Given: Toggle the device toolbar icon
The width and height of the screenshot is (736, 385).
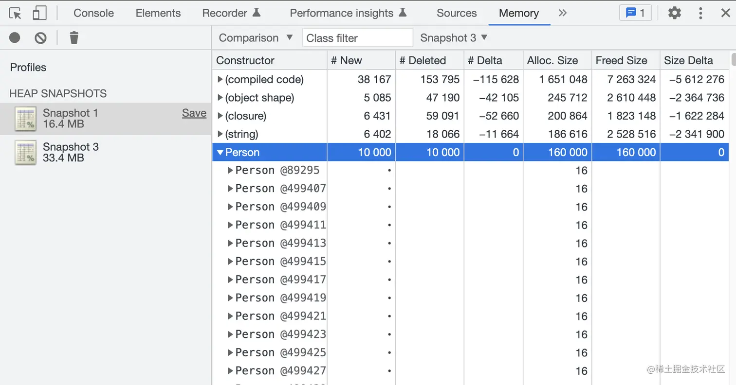Looking at the screenshot, I should coord(39,13).
